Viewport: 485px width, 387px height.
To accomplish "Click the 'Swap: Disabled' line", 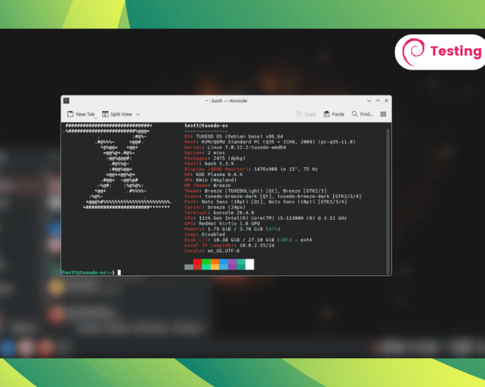I will pyautogui.click(x=205, y=234).
